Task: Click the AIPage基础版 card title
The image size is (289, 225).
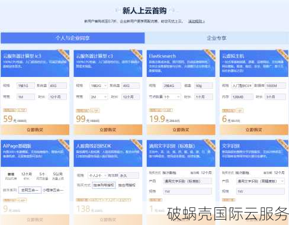Action: point(17,146)
